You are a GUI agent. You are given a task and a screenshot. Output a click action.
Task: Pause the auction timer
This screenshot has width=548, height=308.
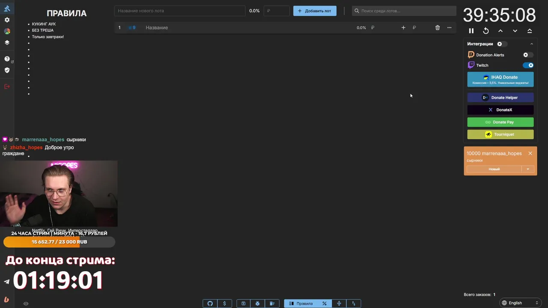click(471, 31)
